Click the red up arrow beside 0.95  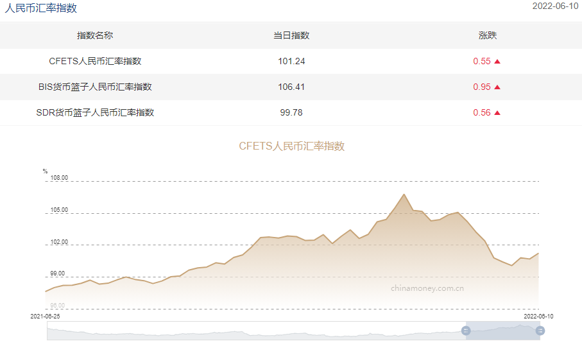497,87
